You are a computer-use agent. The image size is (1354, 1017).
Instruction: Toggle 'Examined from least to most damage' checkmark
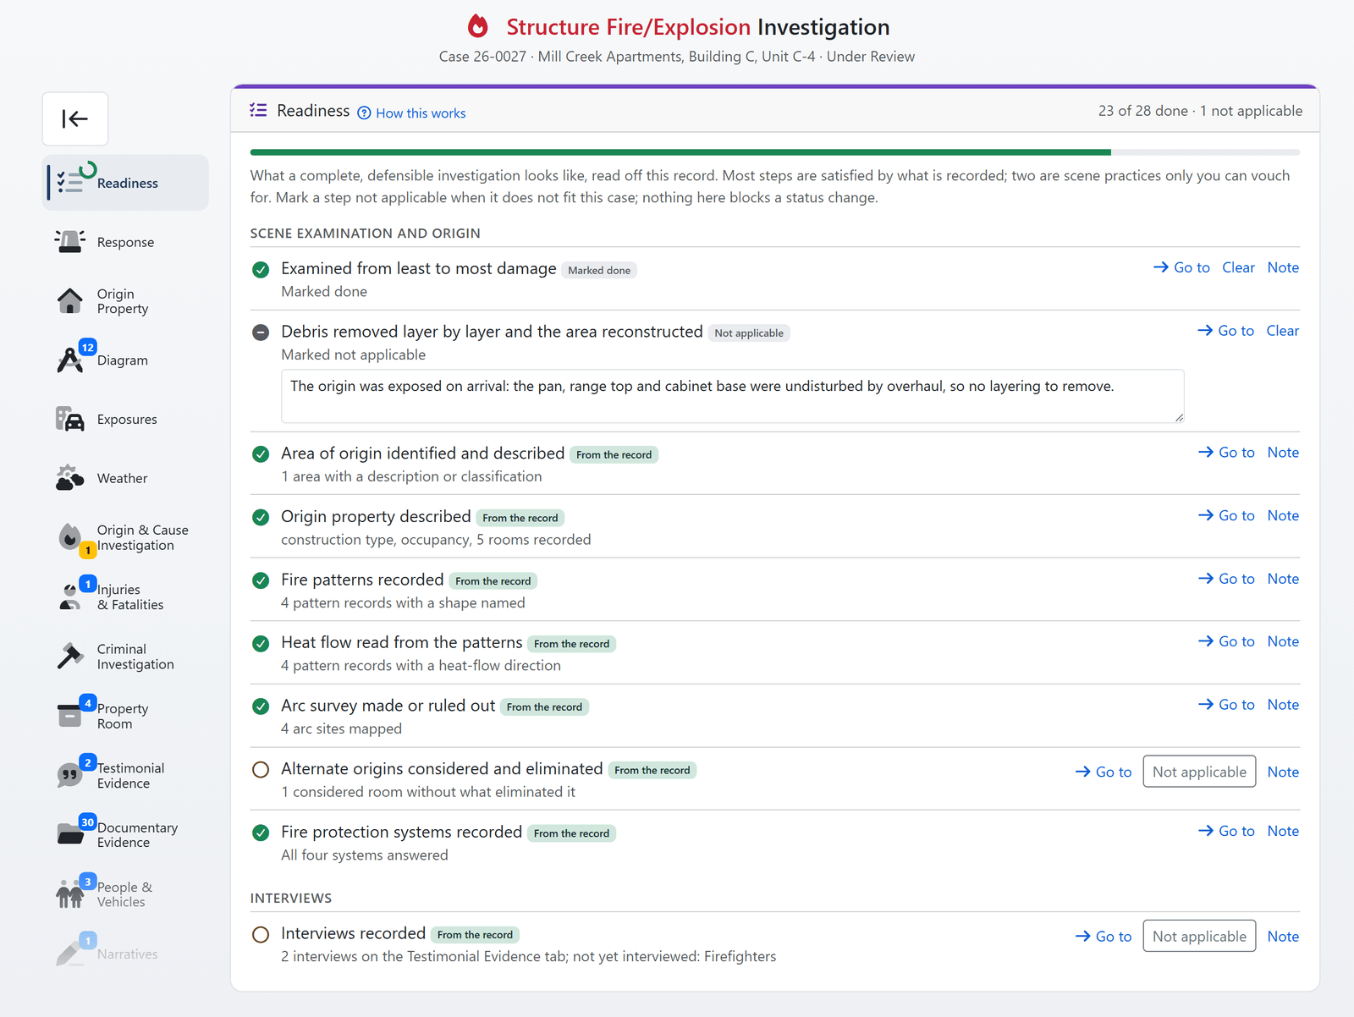(261, 269)
